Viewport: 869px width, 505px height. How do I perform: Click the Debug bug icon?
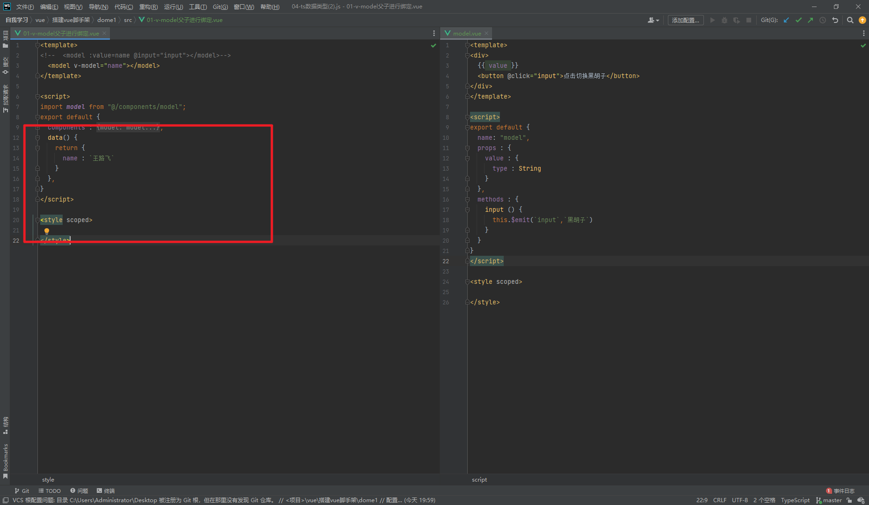click(724, 20)
